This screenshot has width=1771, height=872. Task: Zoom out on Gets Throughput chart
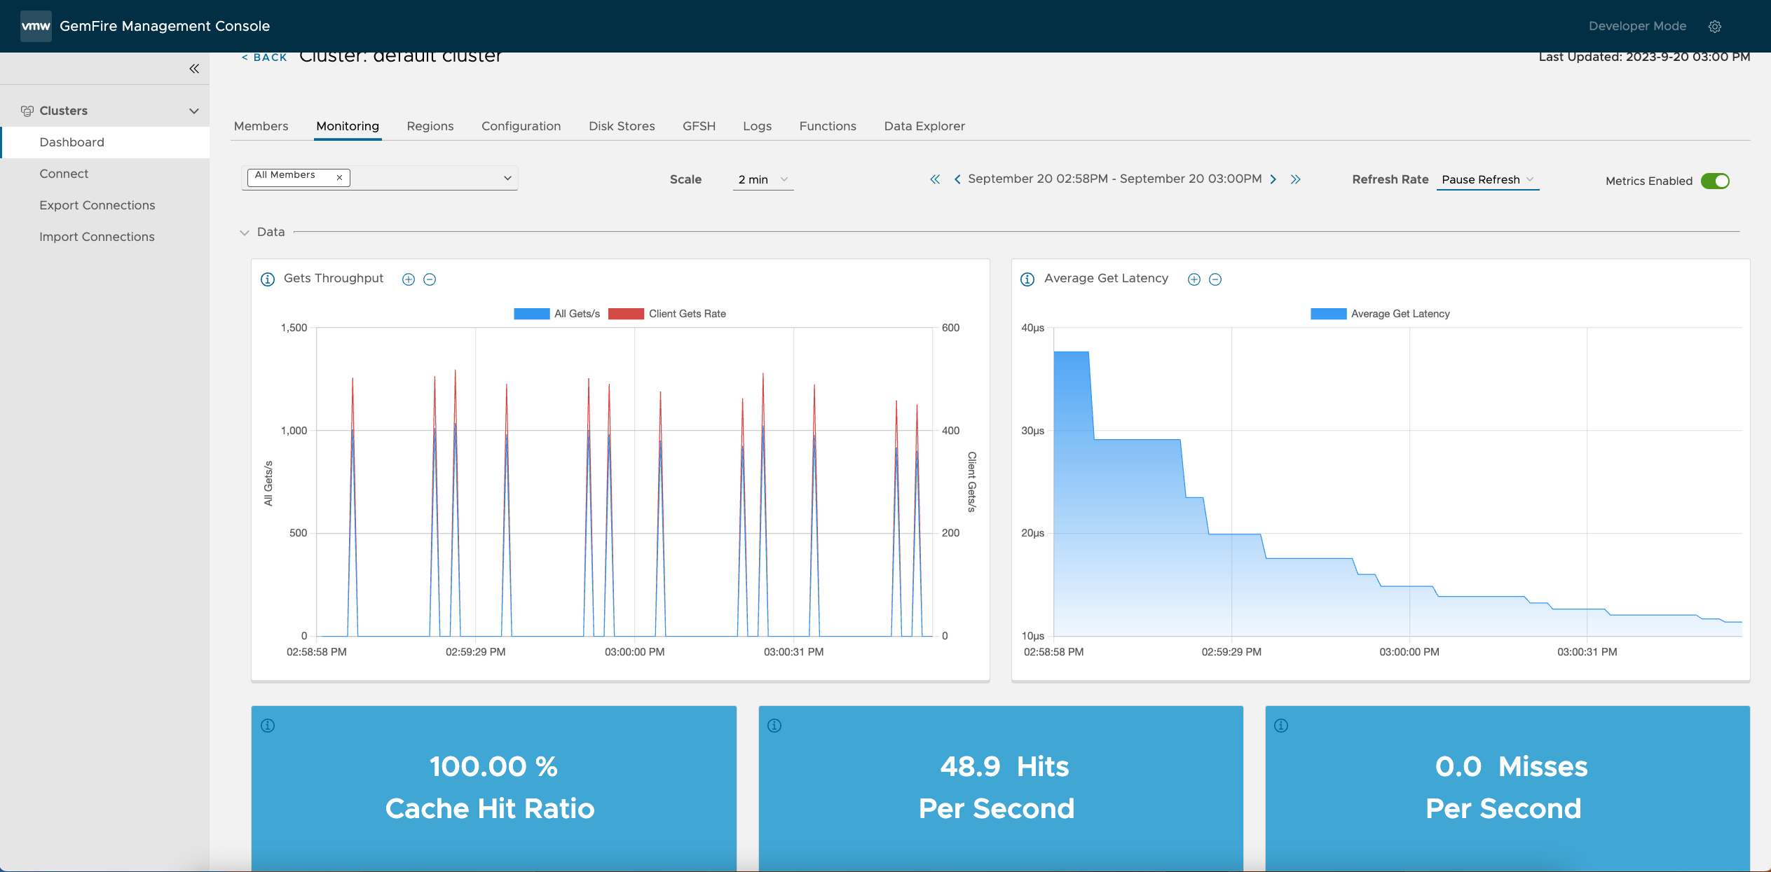click(x=430, y=279)
